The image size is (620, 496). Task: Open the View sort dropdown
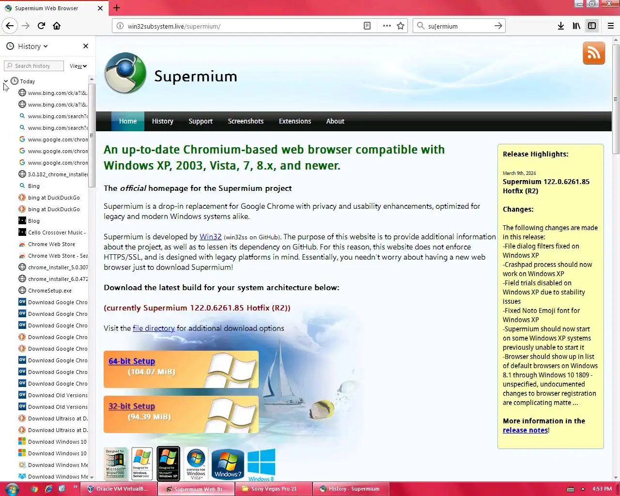[78, 66]
